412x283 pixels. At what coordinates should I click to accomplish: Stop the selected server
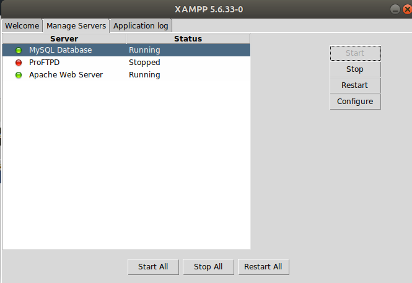tap(355, 69)
